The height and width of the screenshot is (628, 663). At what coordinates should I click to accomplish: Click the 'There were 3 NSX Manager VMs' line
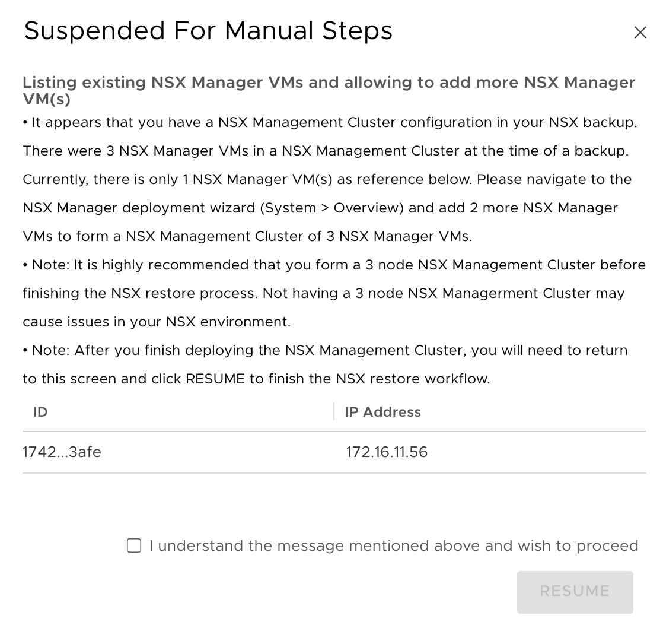click(325, 151)
